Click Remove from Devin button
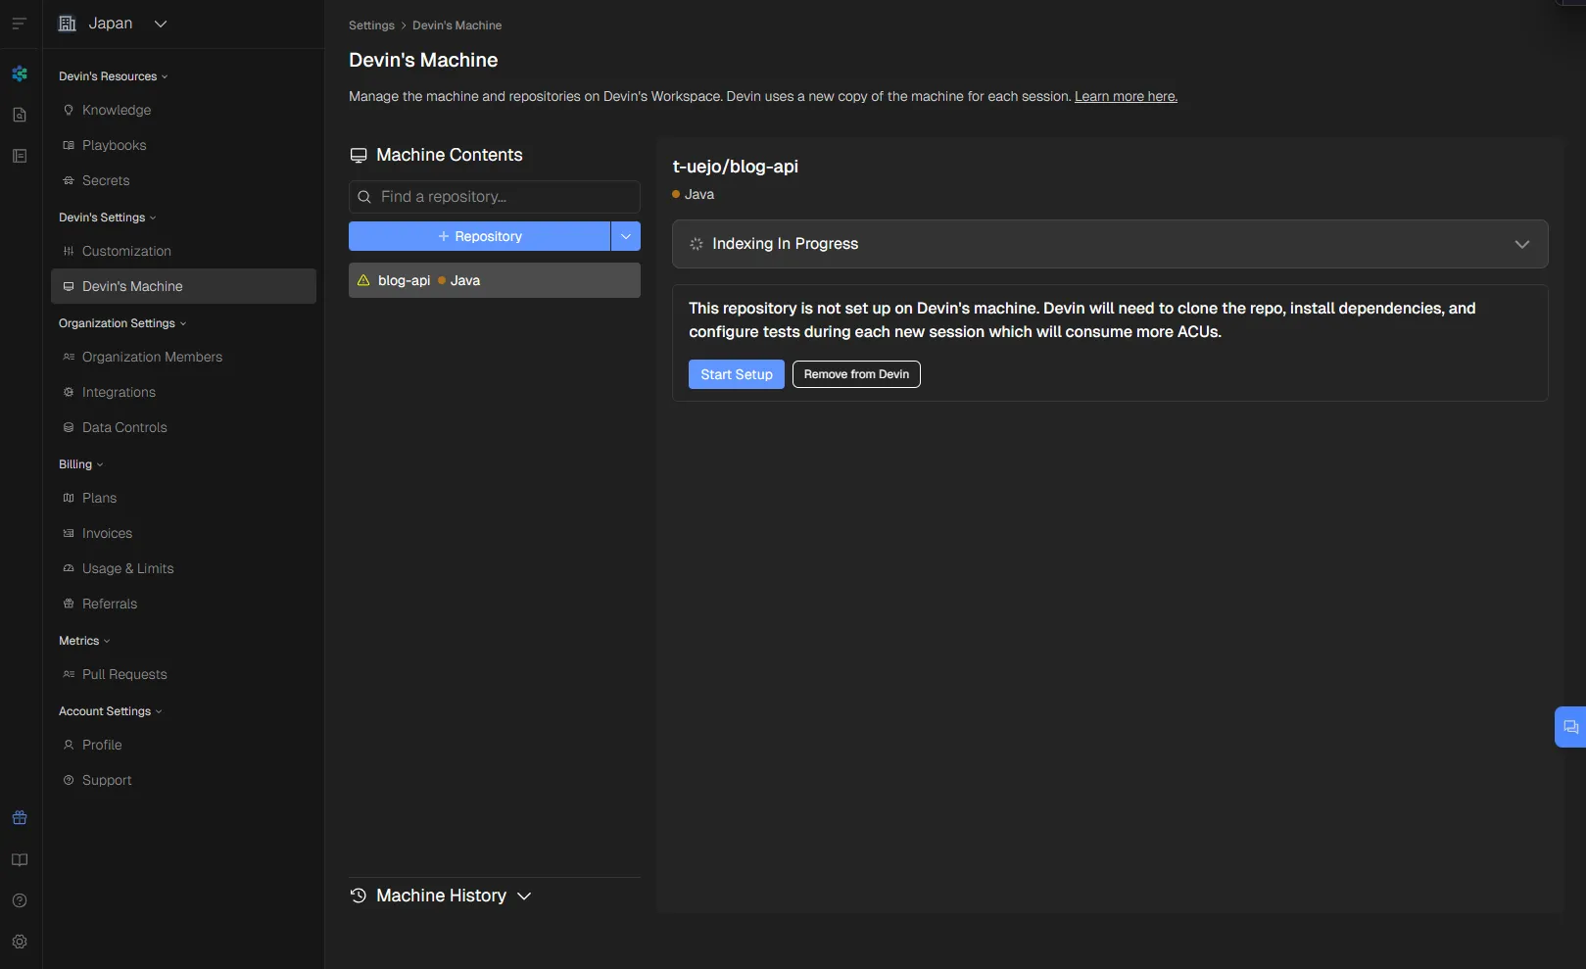The height and width of the screenshot is (969, 1586). (855, 374)
